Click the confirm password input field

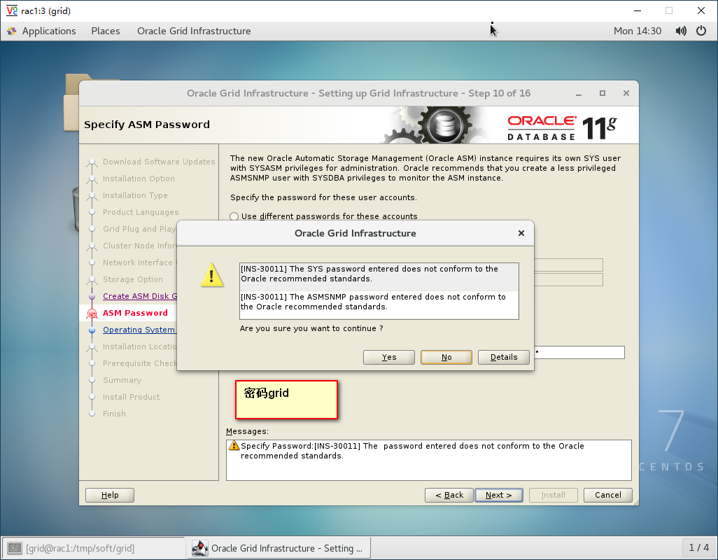click(x=579, y=353)
